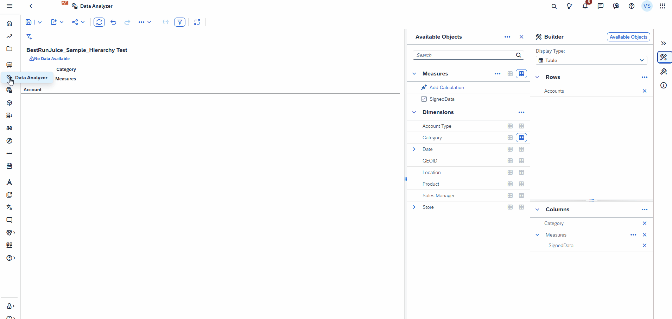The height and width of the screenshot is (319, 672).
Task: Expand the Date dimension
Action: 414,149
